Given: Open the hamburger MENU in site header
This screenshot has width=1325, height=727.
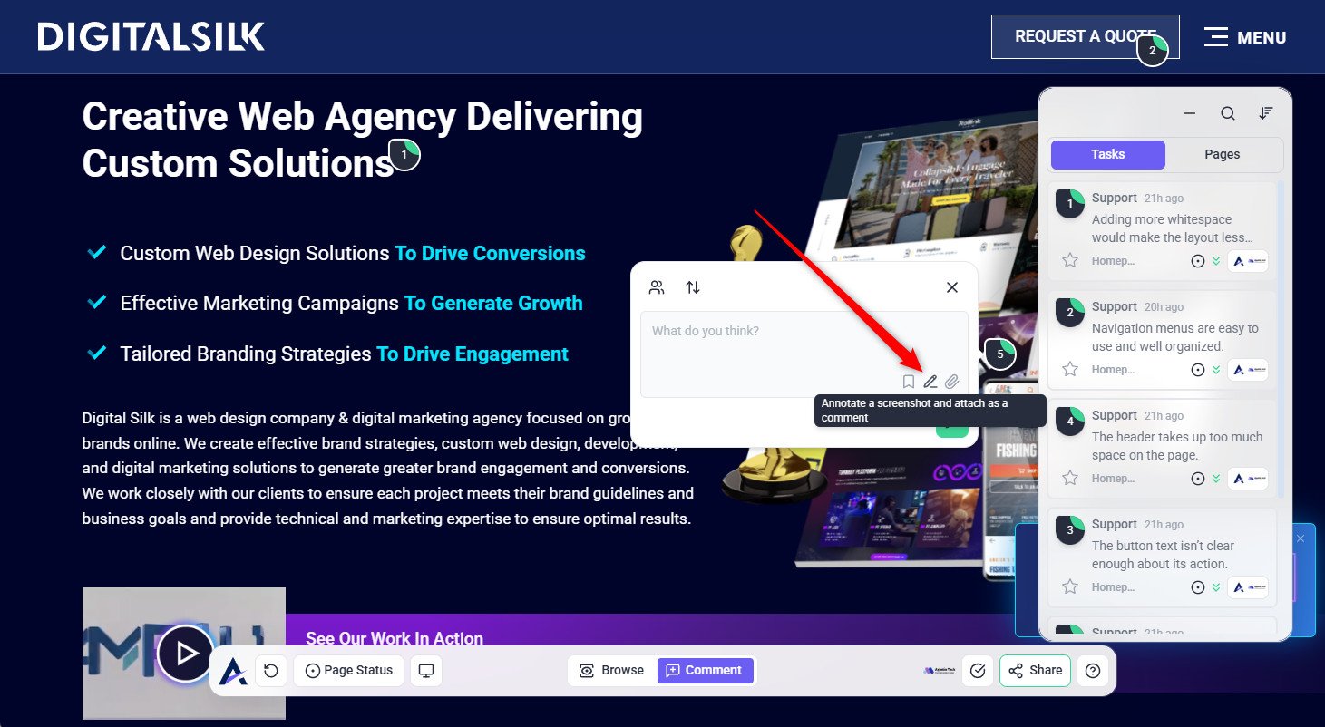Looking at the screenshot, I should pos(1245,37).
